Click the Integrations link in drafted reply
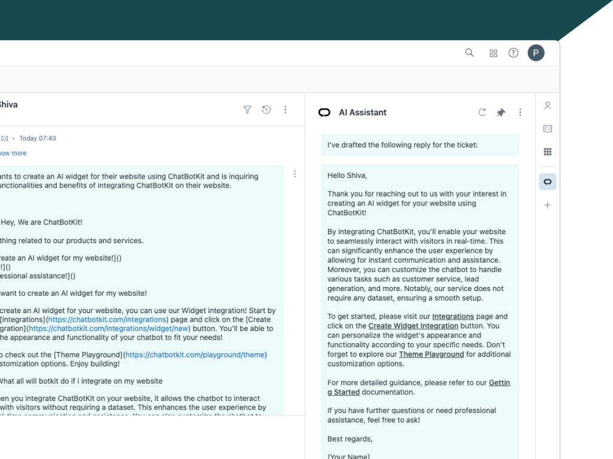613x459 pixels. click(453, 316)
